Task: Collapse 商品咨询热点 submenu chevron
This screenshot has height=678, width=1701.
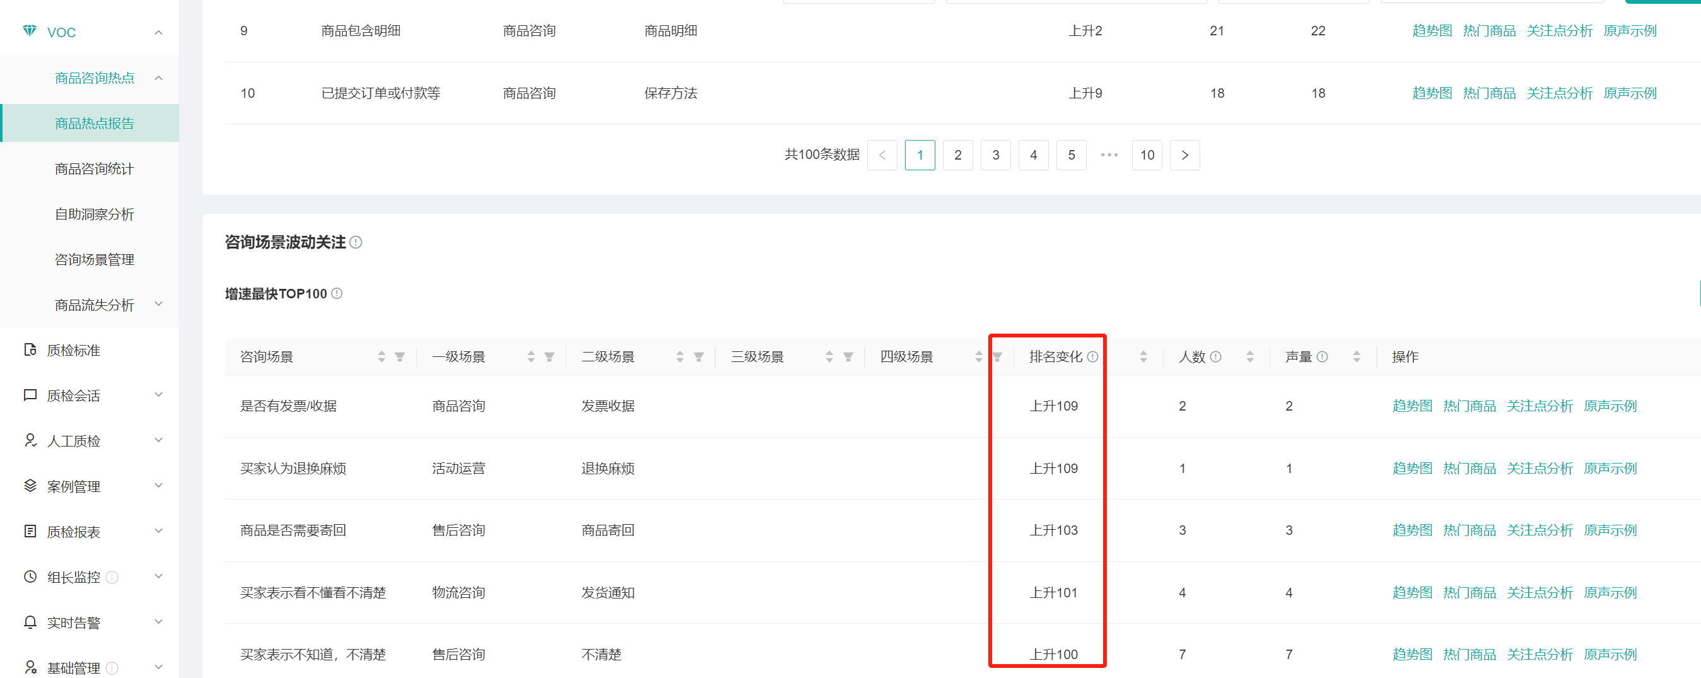Action: [158, 78]
